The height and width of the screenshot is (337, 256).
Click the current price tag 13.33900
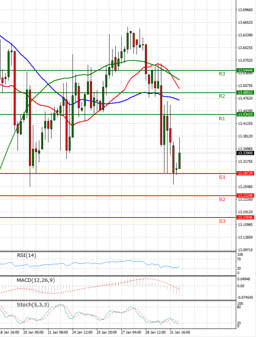tap(245, 153)
